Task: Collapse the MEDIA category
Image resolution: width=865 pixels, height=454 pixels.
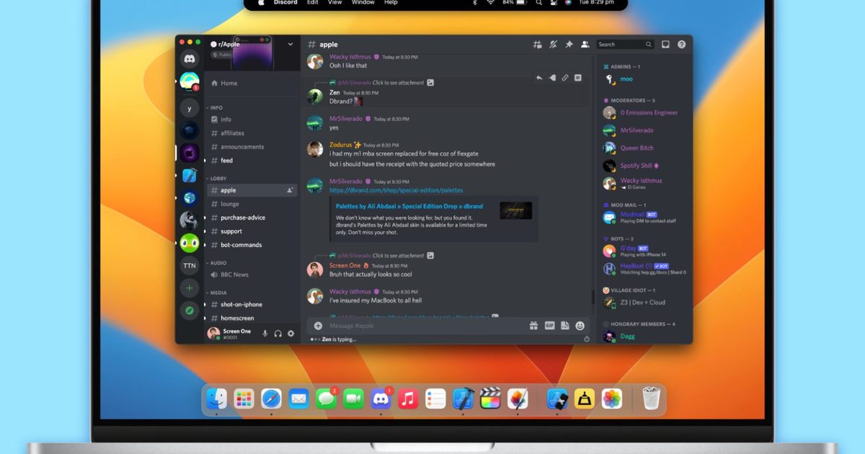Action: 218,293
